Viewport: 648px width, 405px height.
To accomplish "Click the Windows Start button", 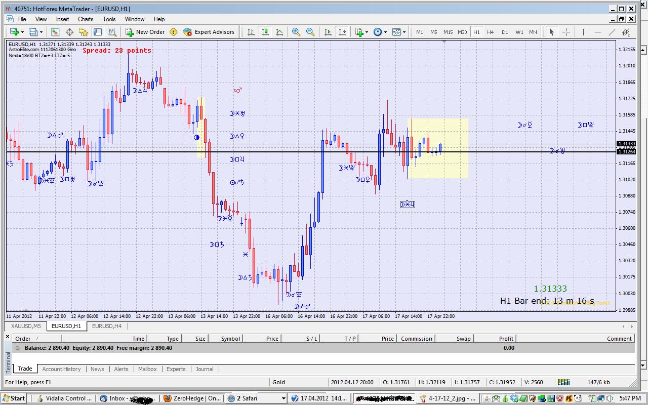I will coord(14,398).
